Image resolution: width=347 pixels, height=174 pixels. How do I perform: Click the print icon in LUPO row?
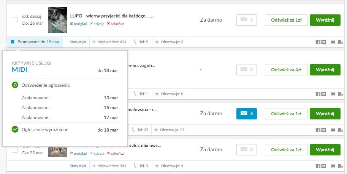333,42
